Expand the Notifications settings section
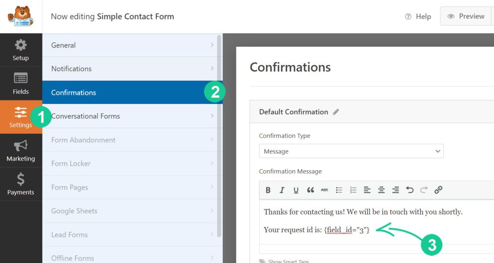This screenshot has height=263, width=494. (x=132, y=69)
